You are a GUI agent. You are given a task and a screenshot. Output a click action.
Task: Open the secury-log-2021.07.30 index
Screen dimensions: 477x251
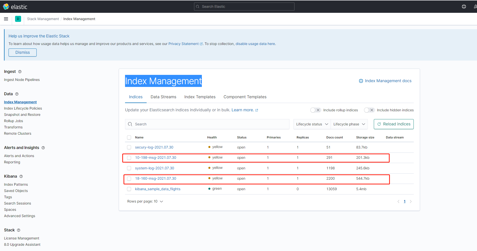coord(154,147)
